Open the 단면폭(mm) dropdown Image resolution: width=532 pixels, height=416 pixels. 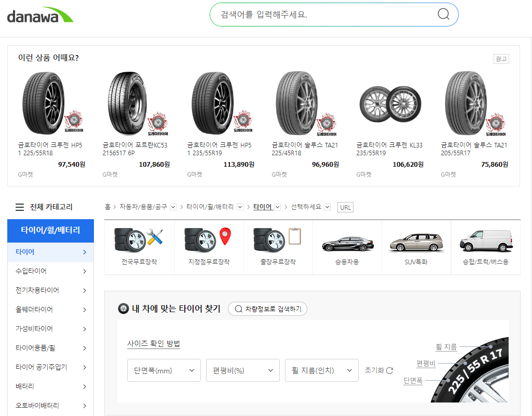[x=163, y=370]
